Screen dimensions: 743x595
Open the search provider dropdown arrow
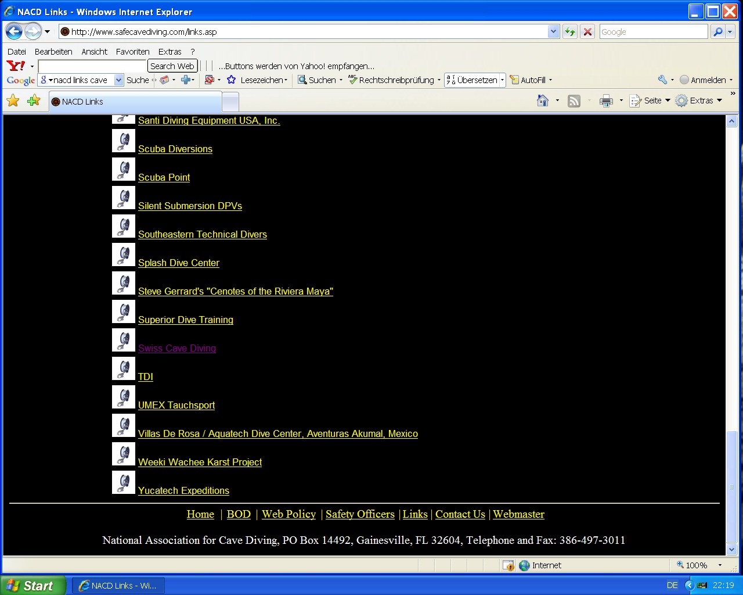pos(730,32)
